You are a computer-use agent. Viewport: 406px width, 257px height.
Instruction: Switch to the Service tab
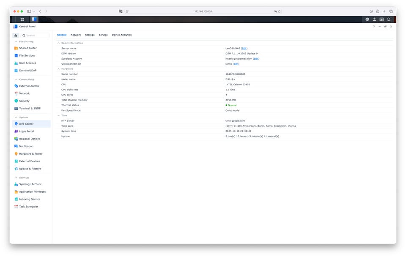[x=103, y=35]
